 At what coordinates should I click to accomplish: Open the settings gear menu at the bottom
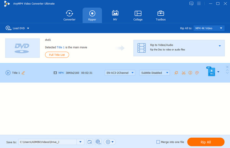point(110,142)
